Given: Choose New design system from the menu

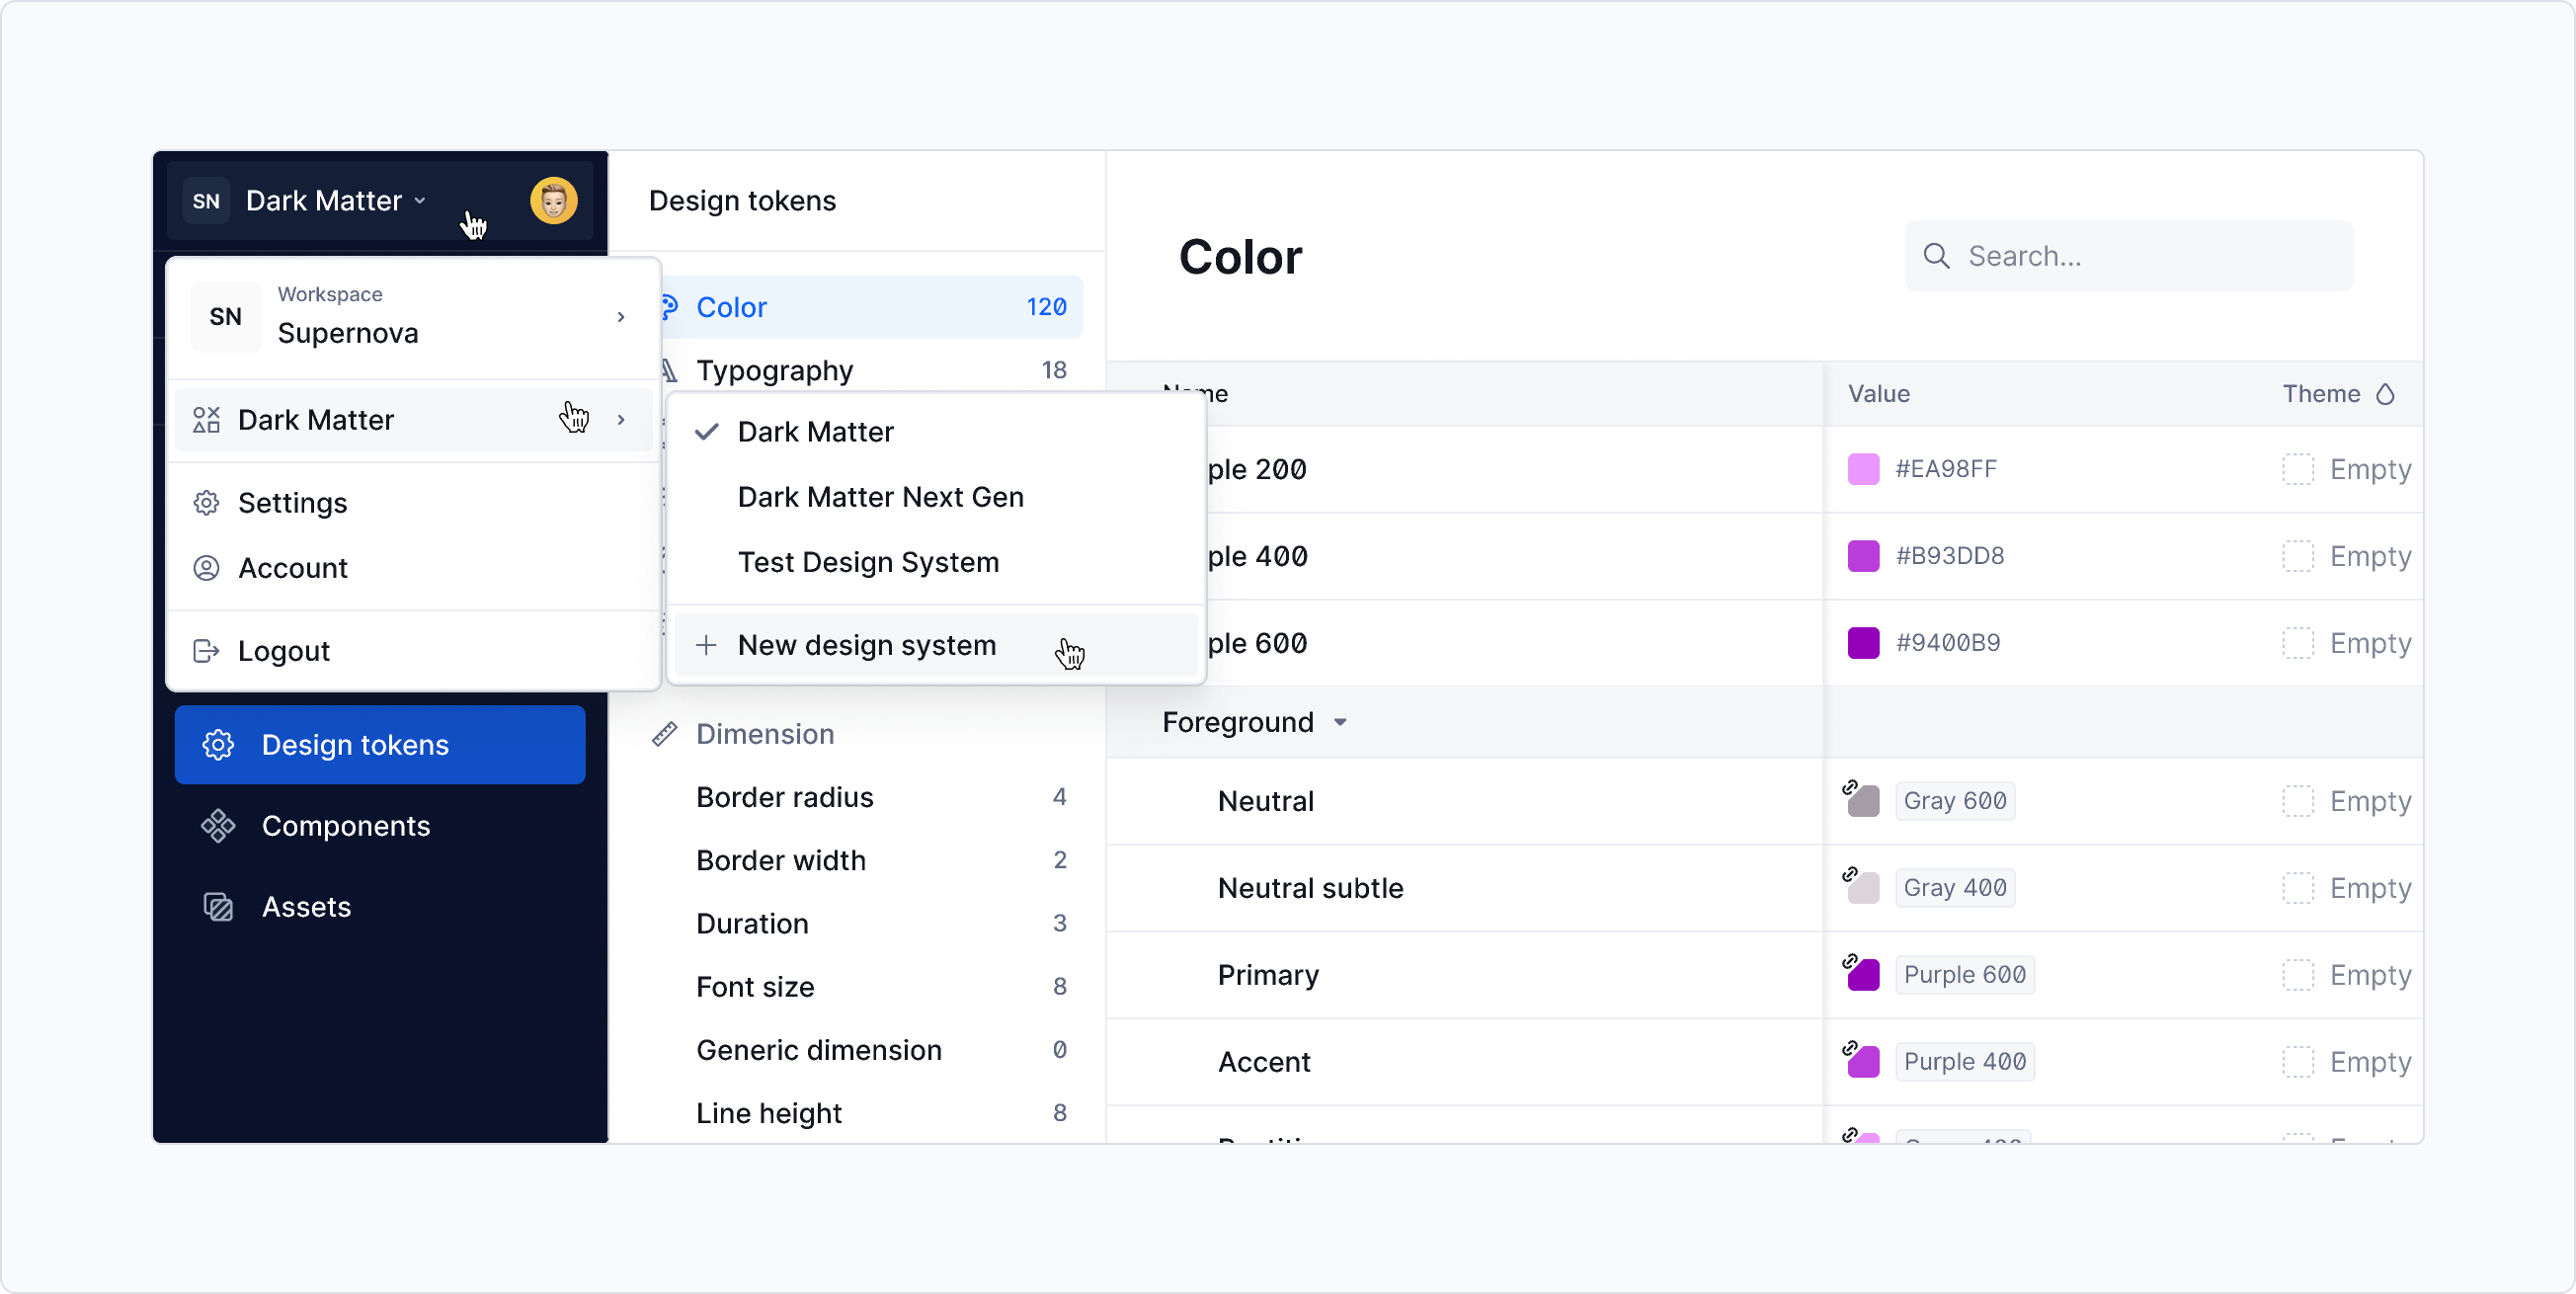Looking at the screenshot, I should 866,645.
